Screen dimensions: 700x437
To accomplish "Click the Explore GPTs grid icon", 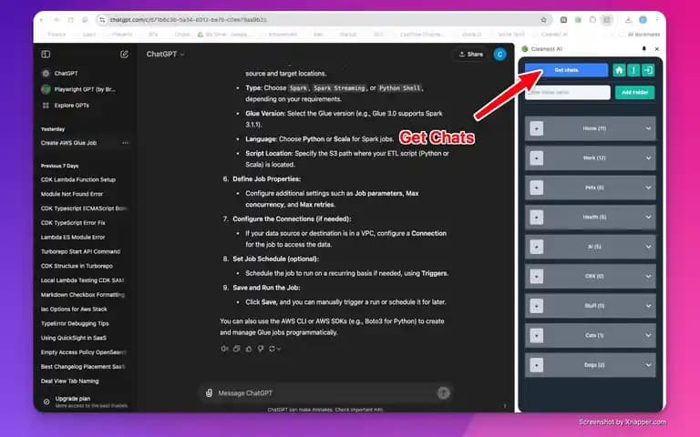I will click(46, 106).
